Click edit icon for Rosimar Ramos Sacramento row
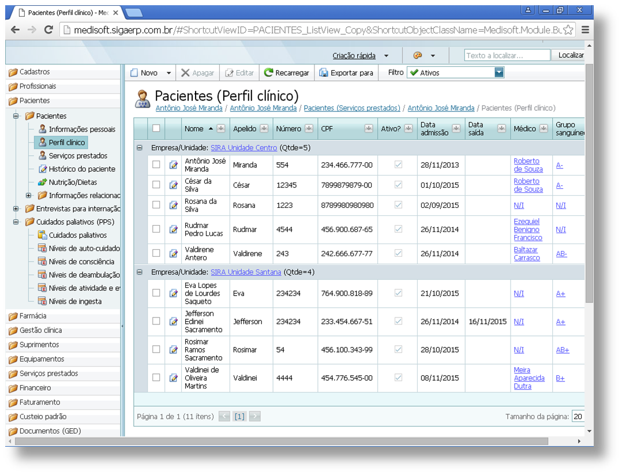The height and width of the screenshot is (475, 622). tap(173, 350)
